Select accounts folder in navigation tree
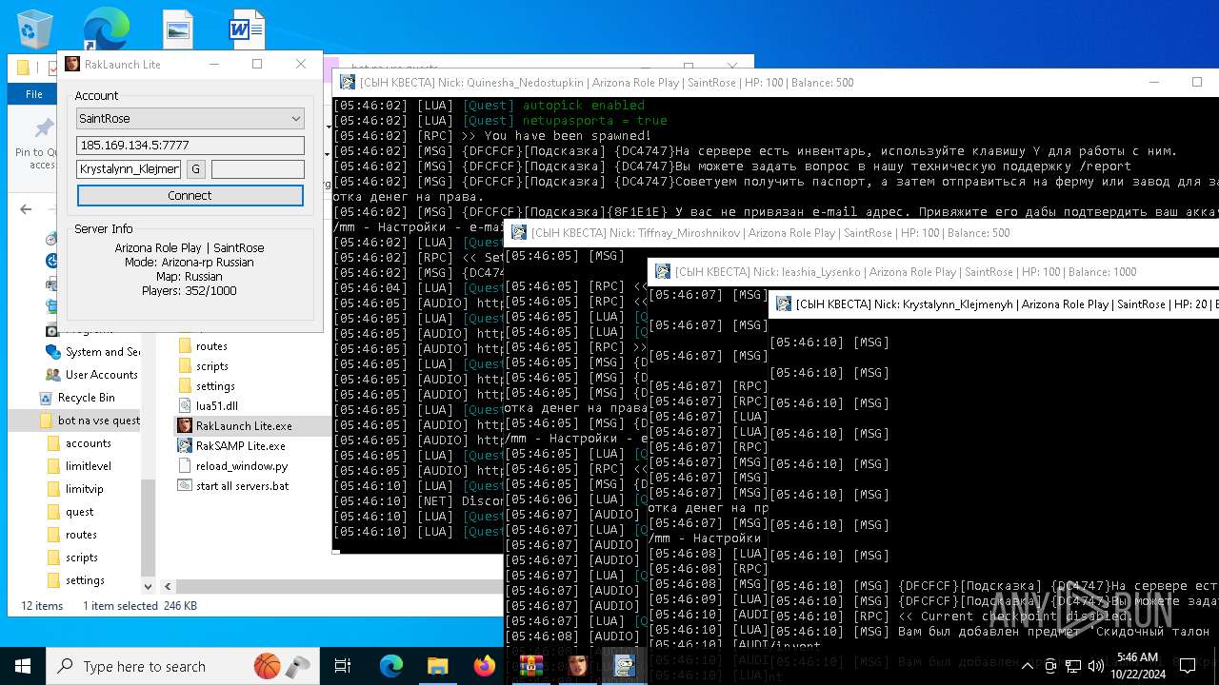 pos(88,443)
